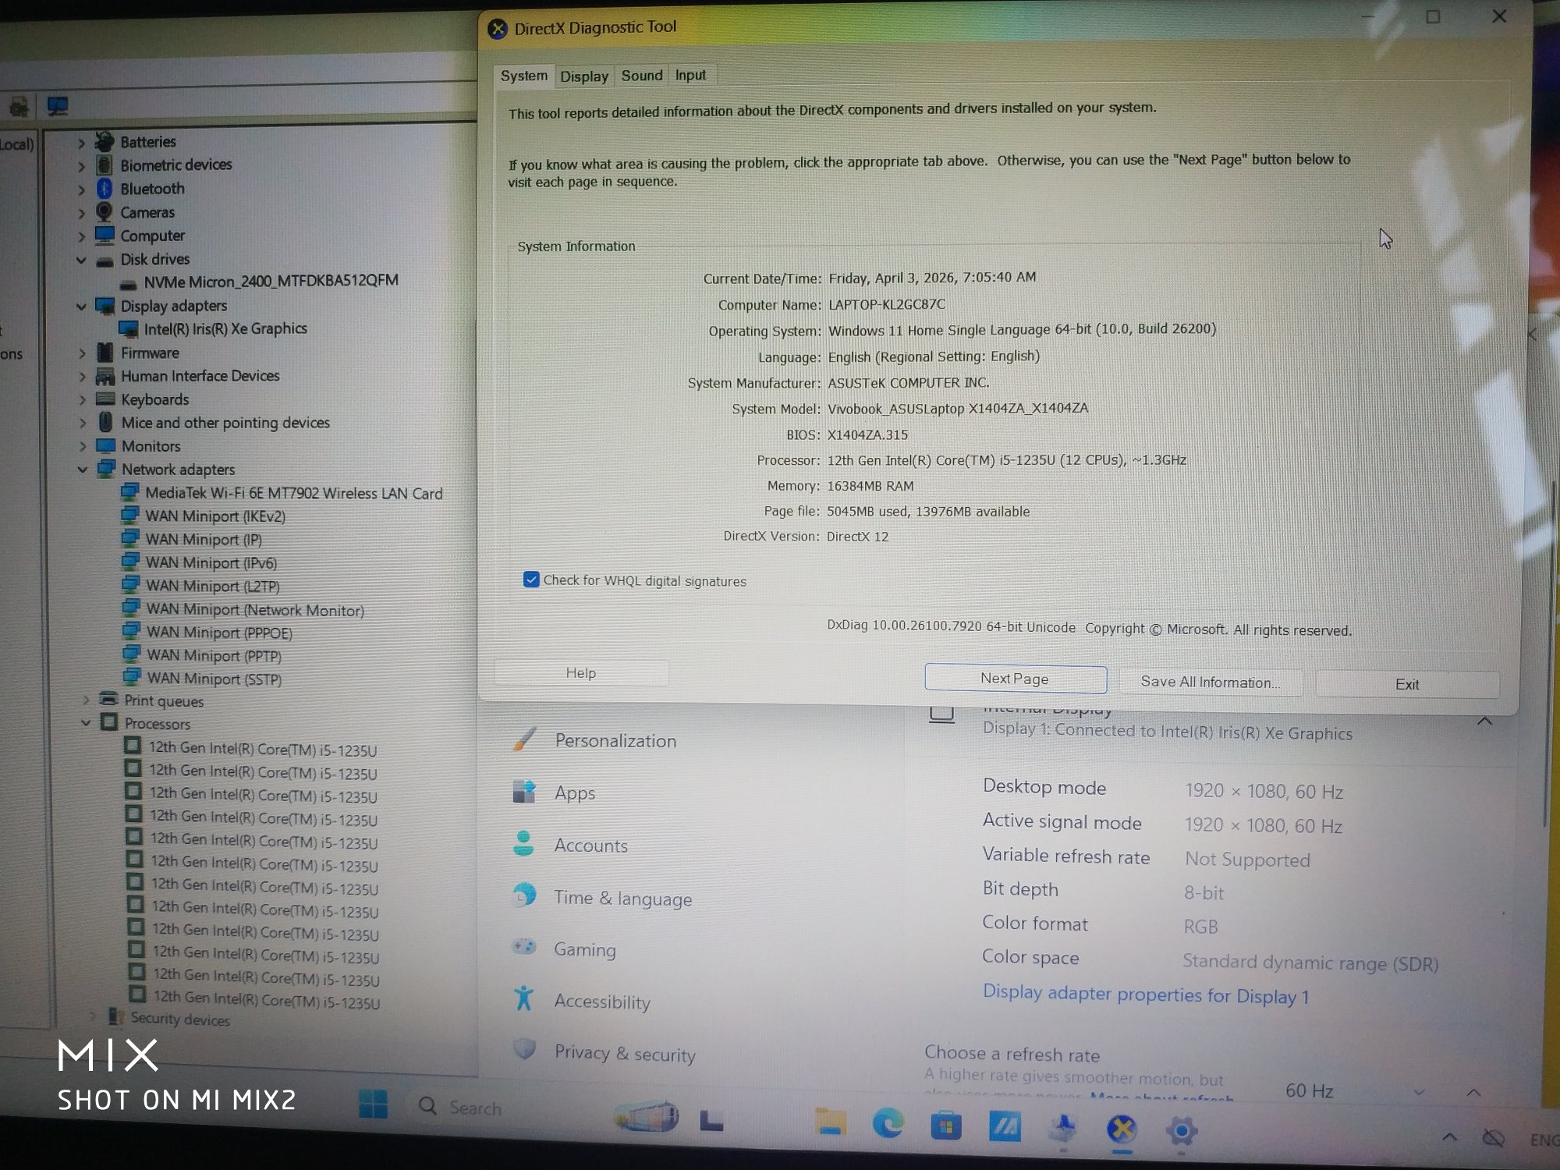The height and width of the screenshot is (1170, 1560).
Task: Open the Settings gear in taskbar
Action: click(1181, 1130)
